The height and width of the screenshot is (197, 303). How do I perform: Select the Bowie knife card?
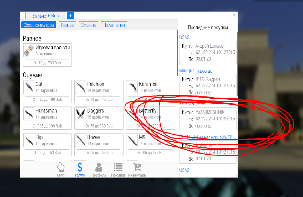[99, 145]
